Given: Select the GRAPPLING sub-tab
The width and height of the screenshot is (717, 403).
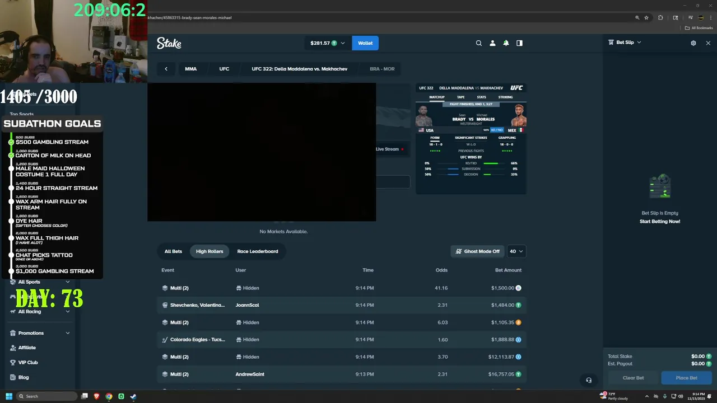Looking at the screenshot, I should tap(507, 138).
